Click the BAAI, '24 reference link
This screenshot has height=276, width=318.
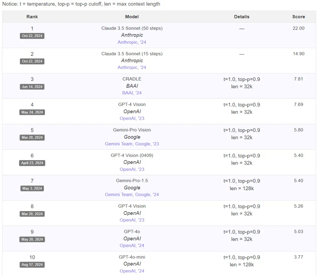[132, 93]
